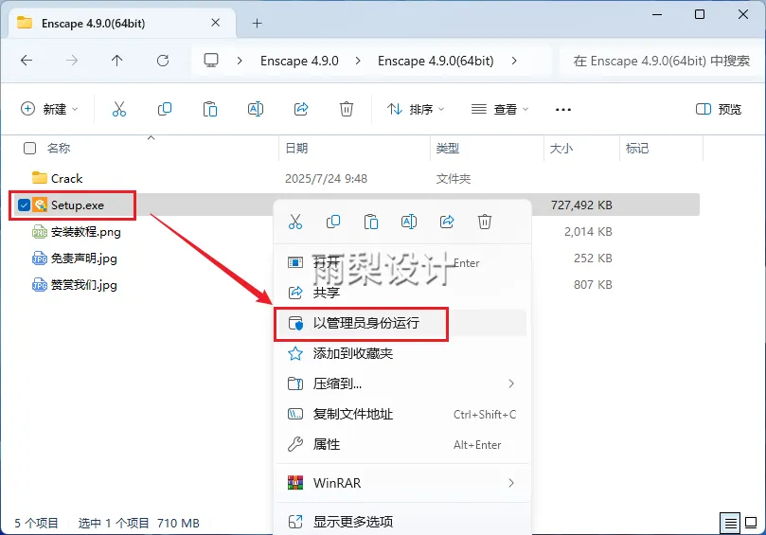
Task: Click the toolbar Rename icon
Action: click(256, 109)
